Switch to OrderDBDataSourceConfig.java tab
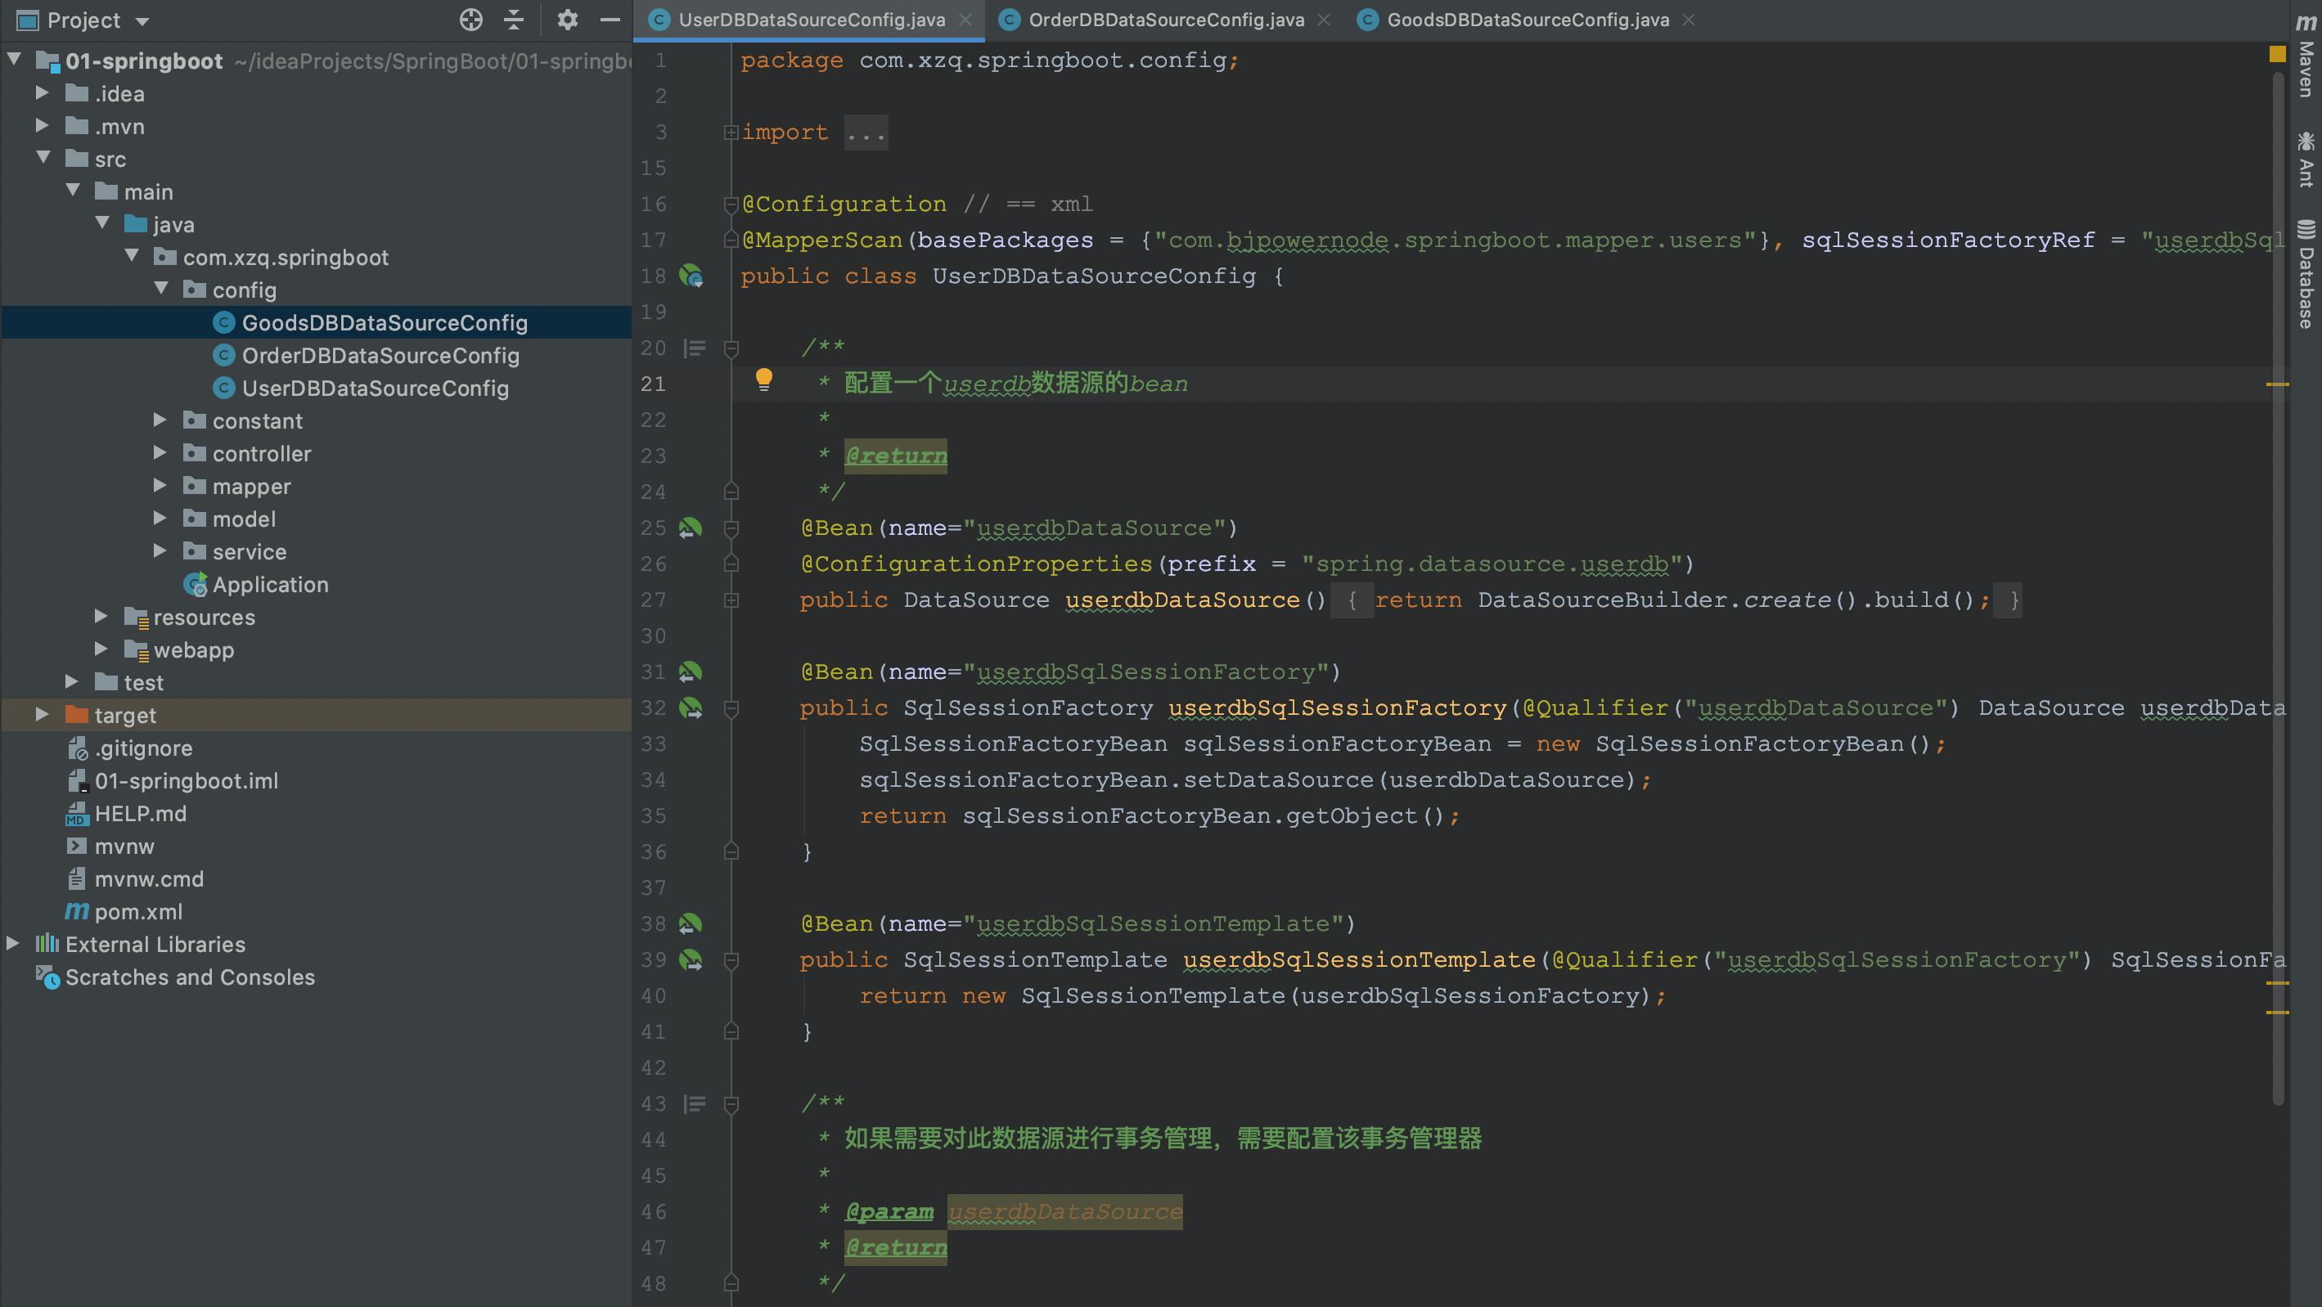The height and width of the screenshot is (1307, 2322). click(1166, 20)
